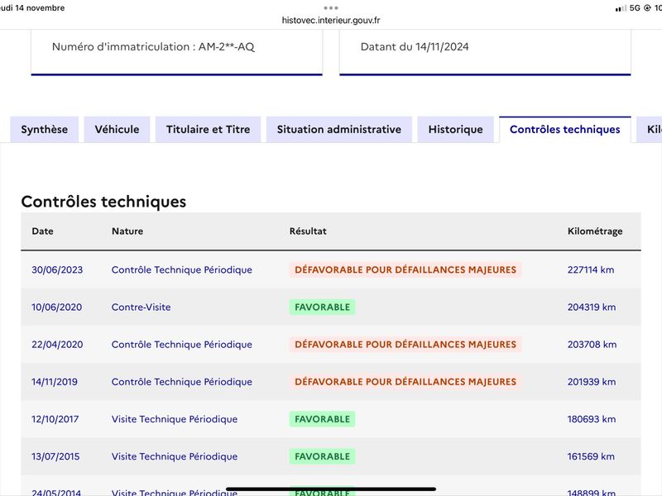Click the Défavorable badge for 22/04/2020

(x=405, y=345)
